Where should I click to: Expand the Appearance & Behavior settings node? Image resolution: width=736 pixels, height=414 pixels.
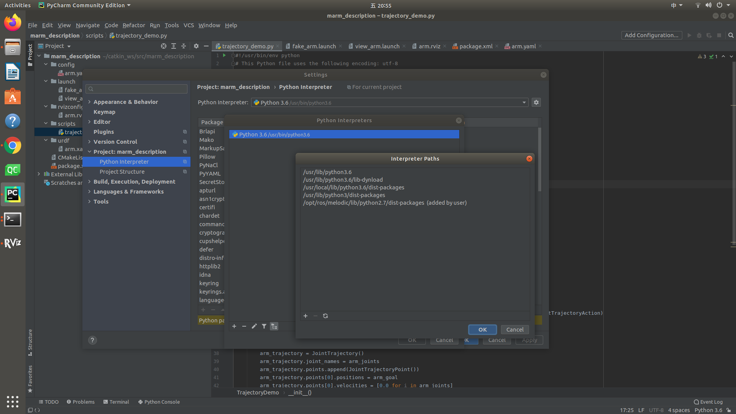[x=89, y=102]
